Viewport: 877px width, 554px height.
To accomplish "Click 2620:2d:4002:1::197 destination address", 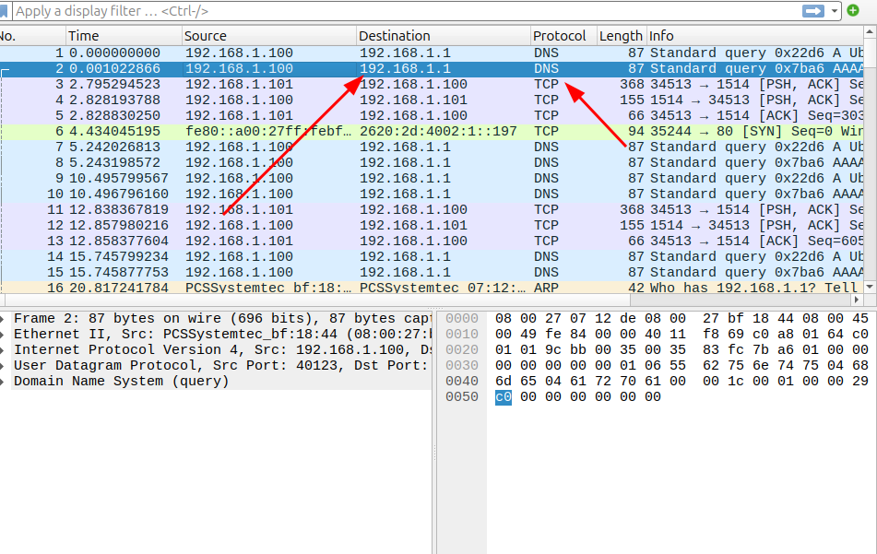I will [x=439, y=132].
